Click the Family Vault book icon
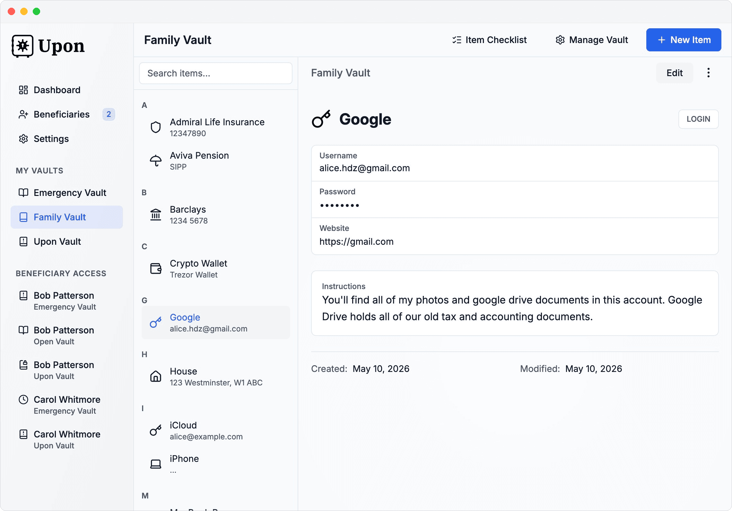 pos(23,217)
